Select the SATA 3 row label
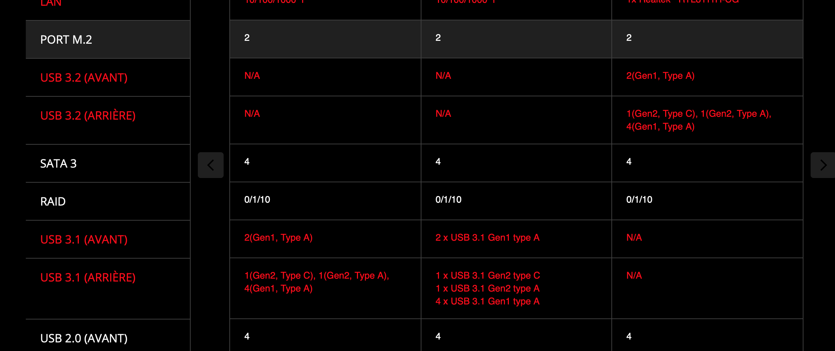 pyautogui.click(x=58, y=163)
